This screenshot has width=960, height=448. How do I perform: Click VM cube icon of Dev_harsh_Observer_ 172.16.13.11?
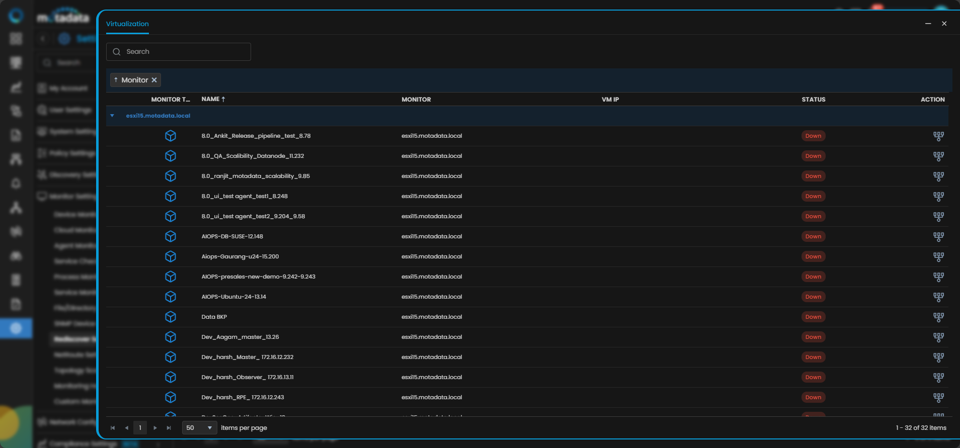pyautogui.click(x=171, y=377)
